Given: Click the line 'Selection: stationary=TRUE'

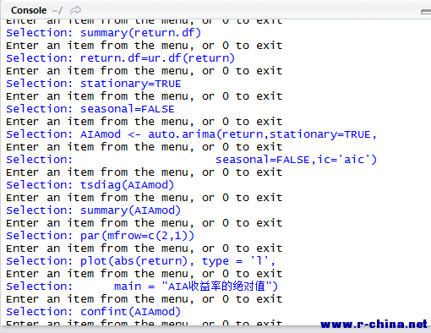Looking at the screenshot, I should 94,84.
